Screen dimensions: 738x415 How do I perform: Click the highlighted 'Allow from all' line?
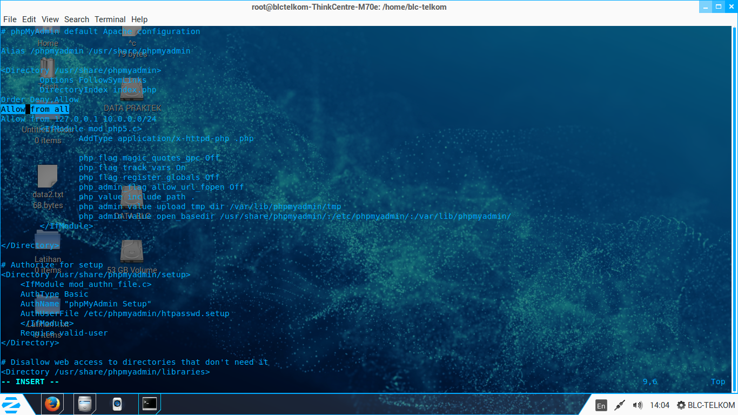35,109
